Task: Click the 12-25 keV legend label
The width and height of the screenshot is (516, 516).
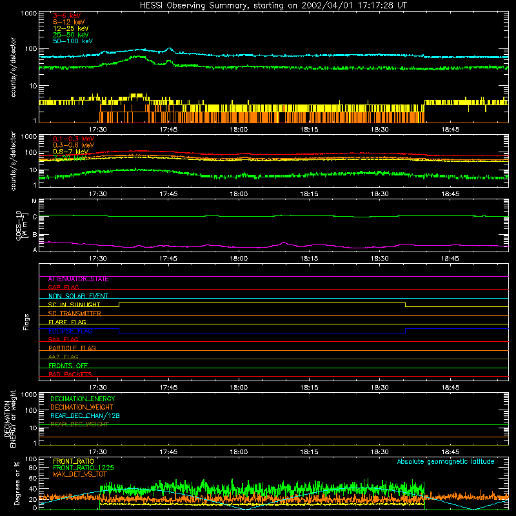Action: (71, 28)
